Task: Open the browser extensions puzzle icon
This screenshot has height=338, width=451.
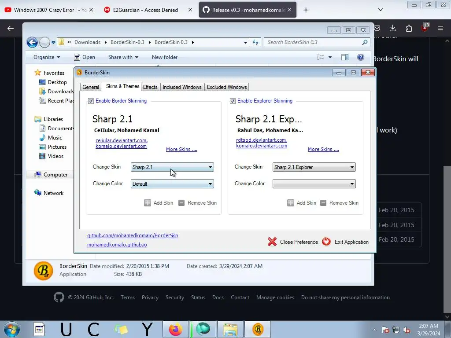Action: point(409,28)
